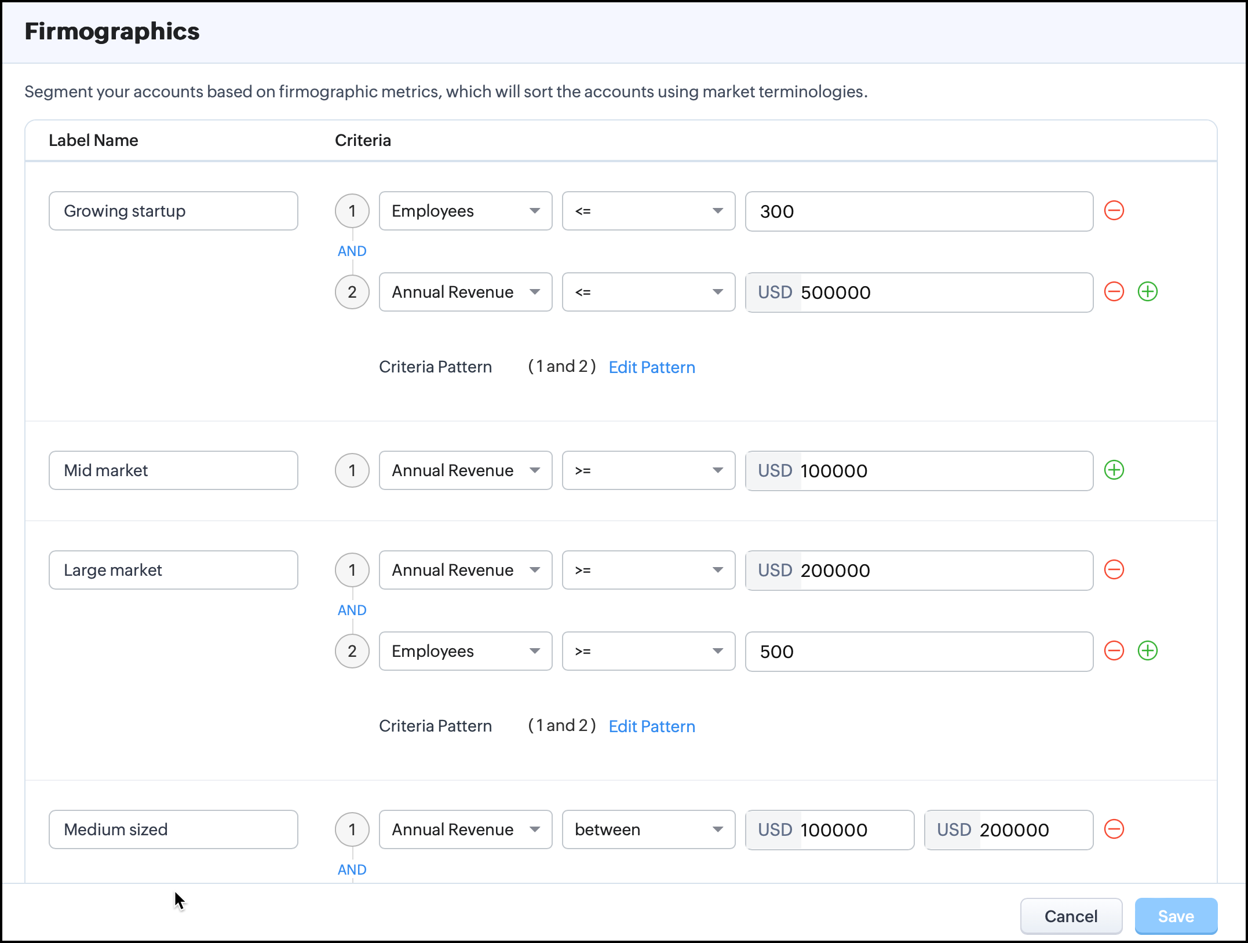Click the Cancel button

1070,916
